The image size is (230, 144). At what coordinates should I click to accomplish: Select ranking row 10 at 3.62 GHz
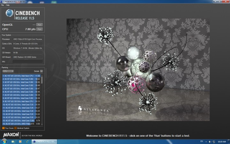tap(21, 105)
